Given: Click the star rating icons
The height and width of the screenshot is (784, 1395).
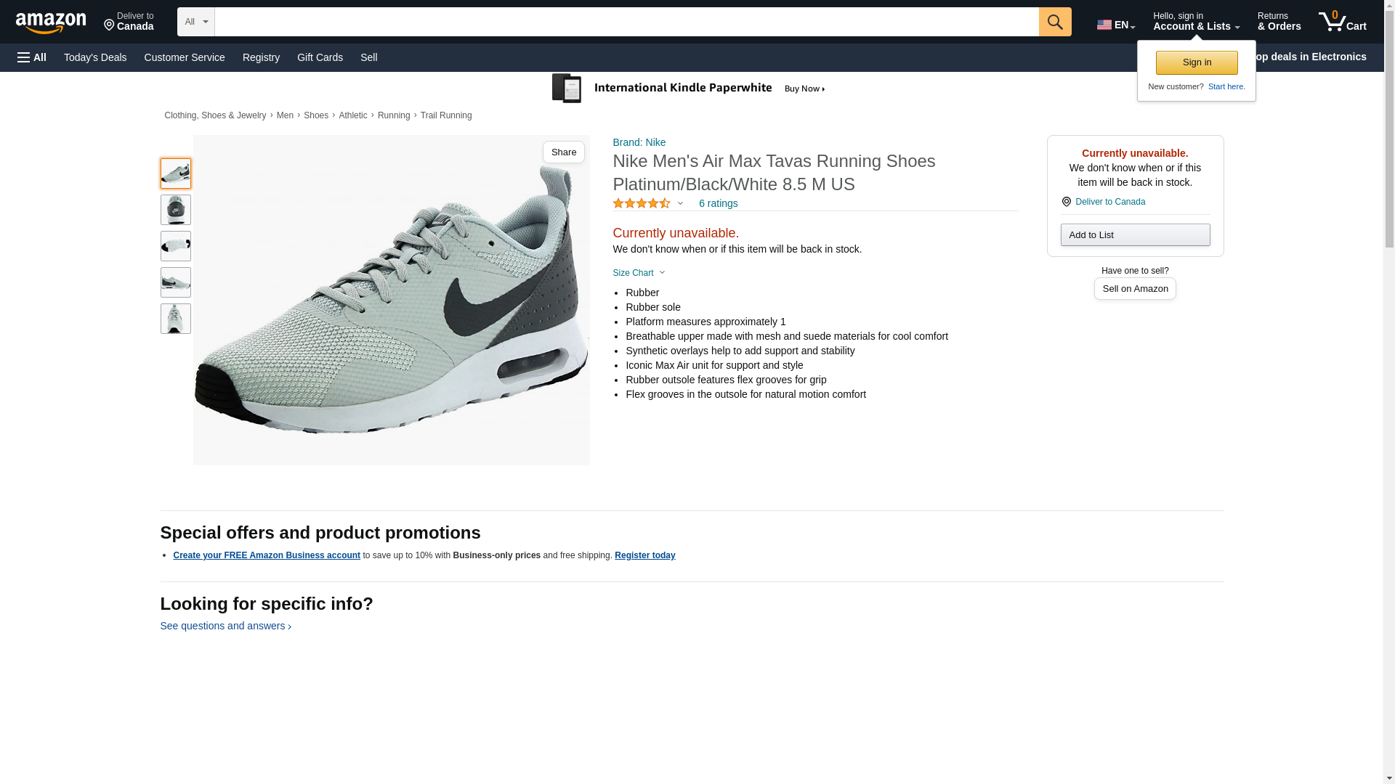Looking at the screenshot, I should click(x=641, y=204).
